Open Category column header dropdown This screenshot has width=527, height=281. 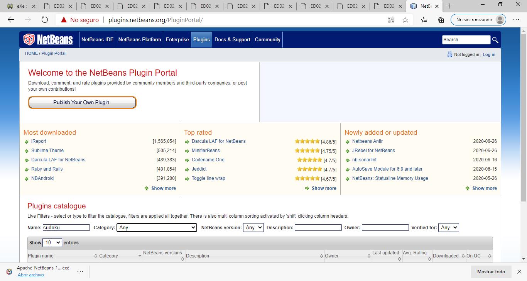click(x=140, y=256)
